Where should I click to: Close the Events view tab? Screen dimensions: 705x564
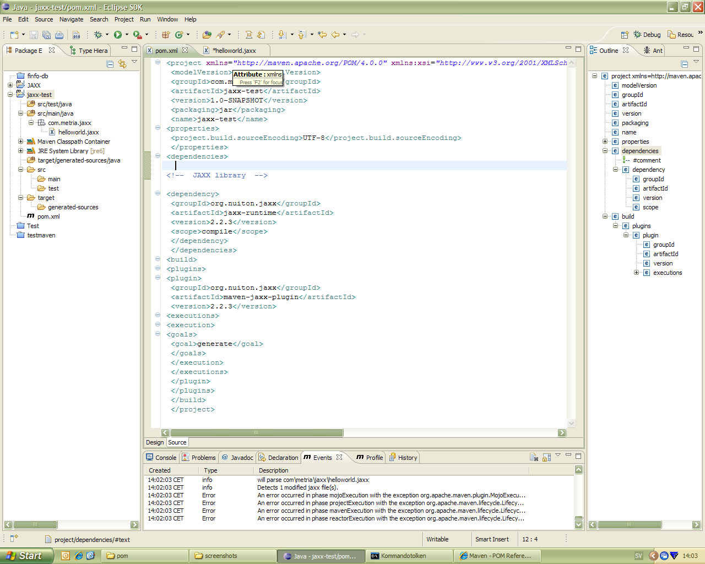click(339, 457)
